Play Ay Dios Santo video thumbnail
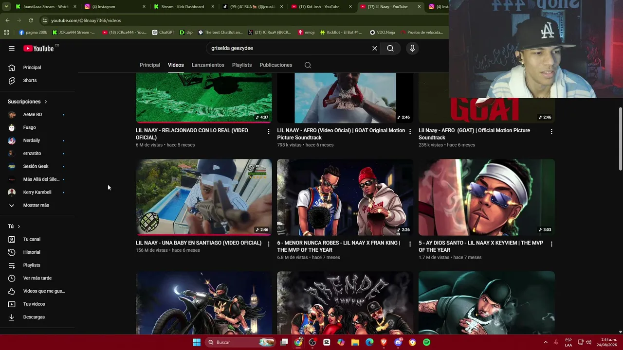 [487, 197]
